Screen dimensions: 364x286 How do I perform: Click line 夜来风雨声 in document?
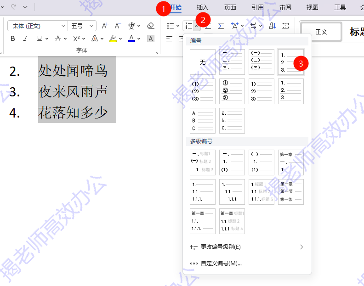[x=73, y=92]
